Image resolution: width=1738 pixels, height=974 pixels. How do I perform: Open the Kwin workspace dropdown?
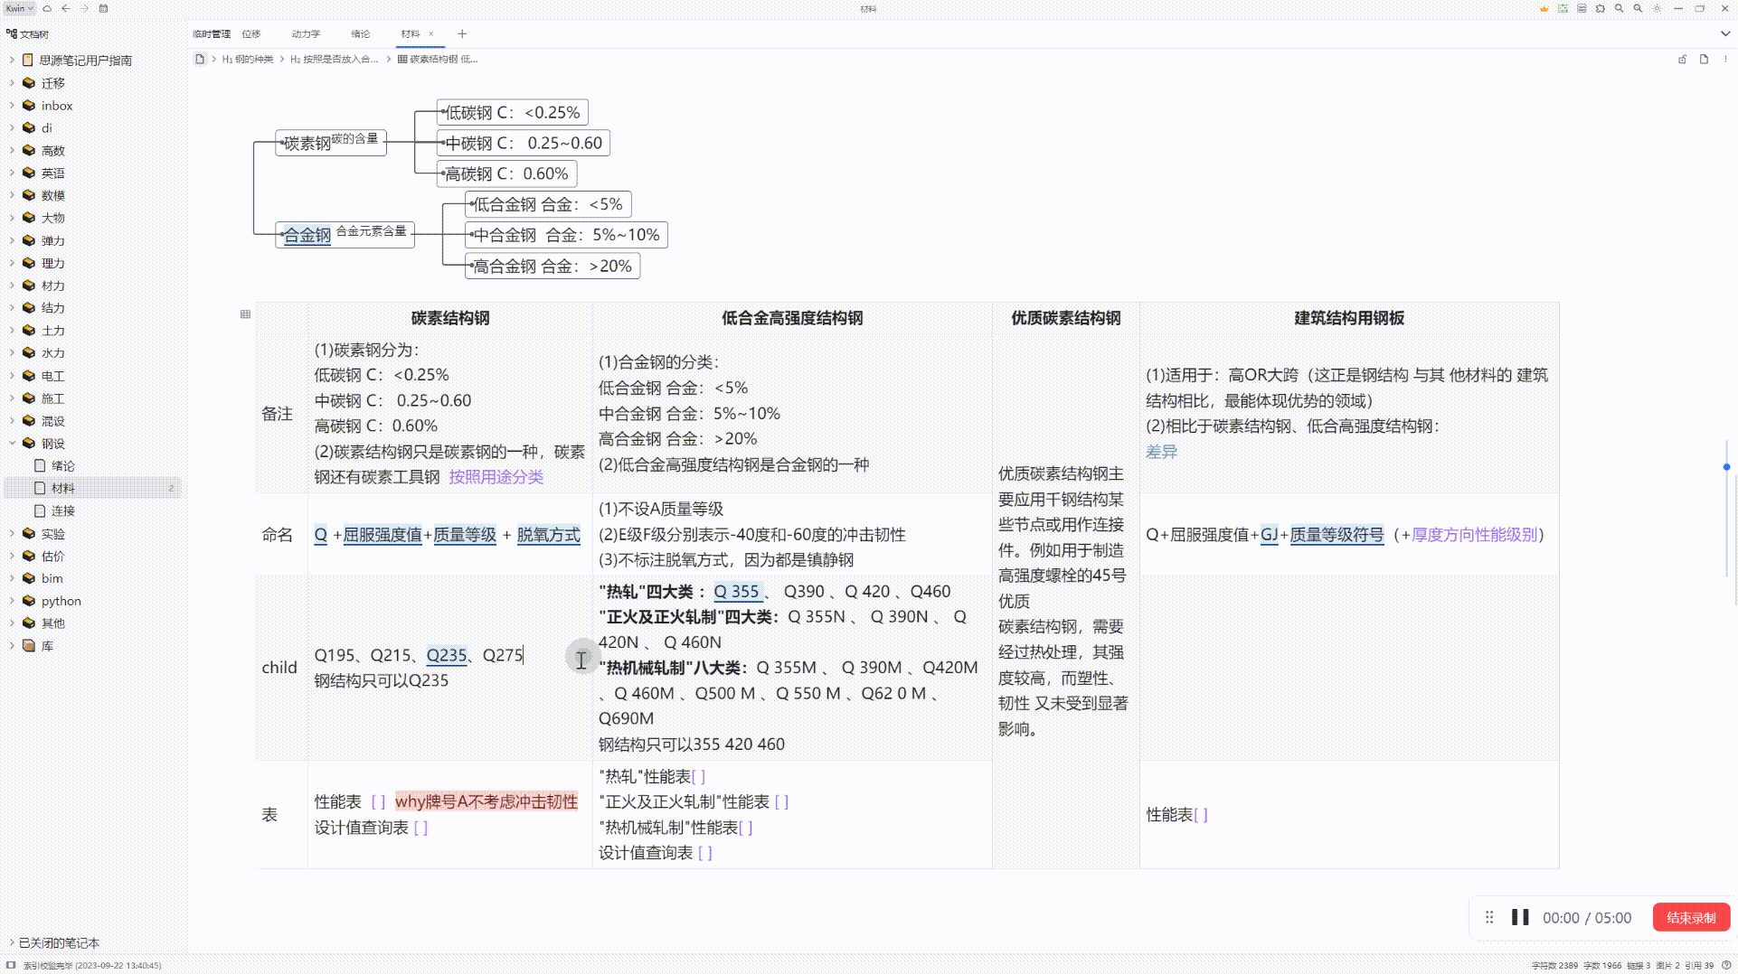click(18, 8)
